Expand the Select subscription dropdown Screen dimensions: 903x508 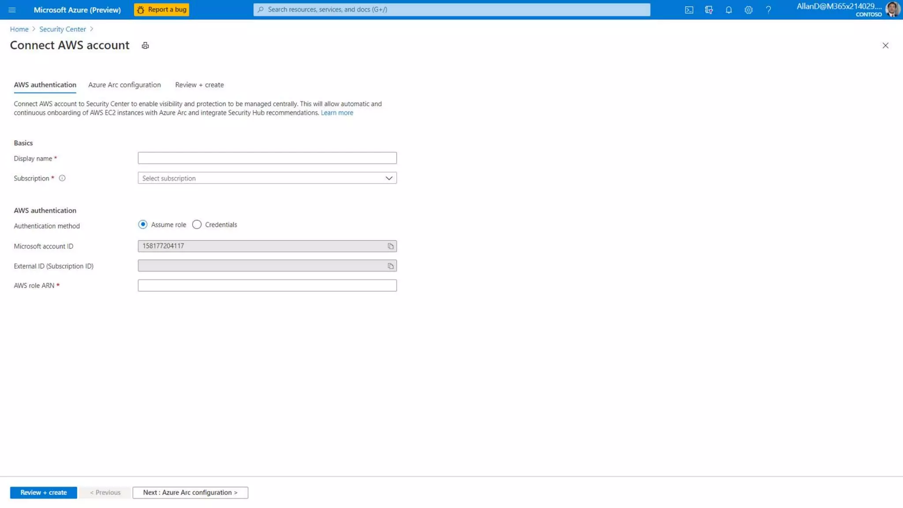[267, 178]
